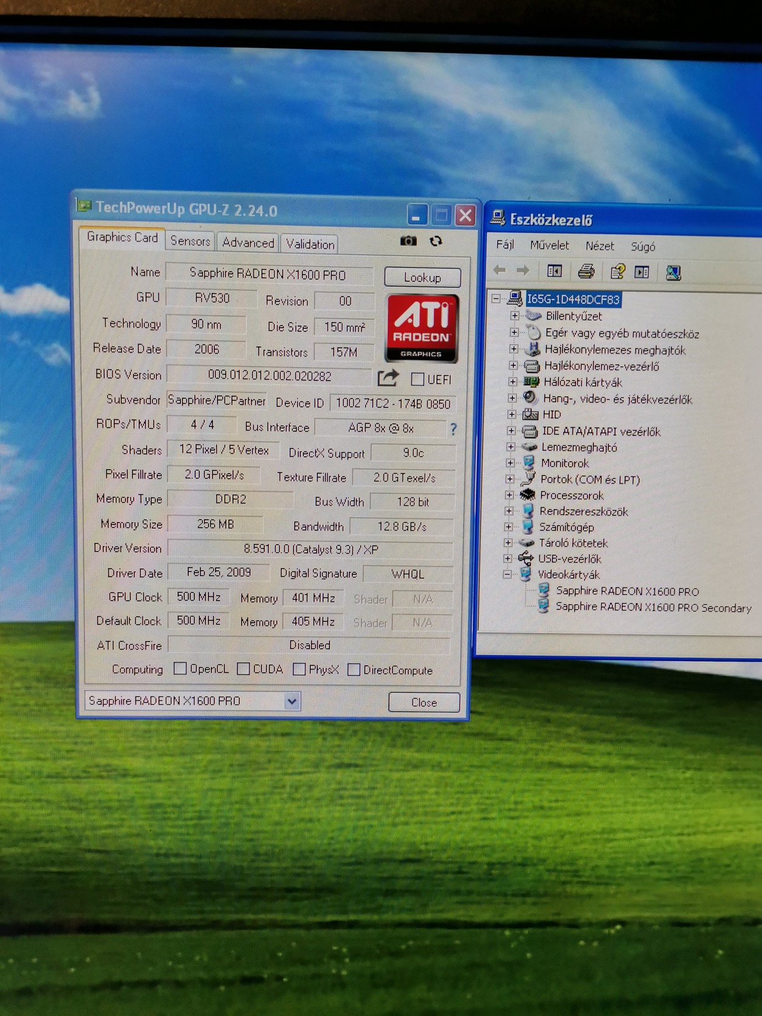Image resolution: width=762 pixels, height=1016 pixels.
Task: Switch to the Advanced tab
Action: (x=248, y=242)
